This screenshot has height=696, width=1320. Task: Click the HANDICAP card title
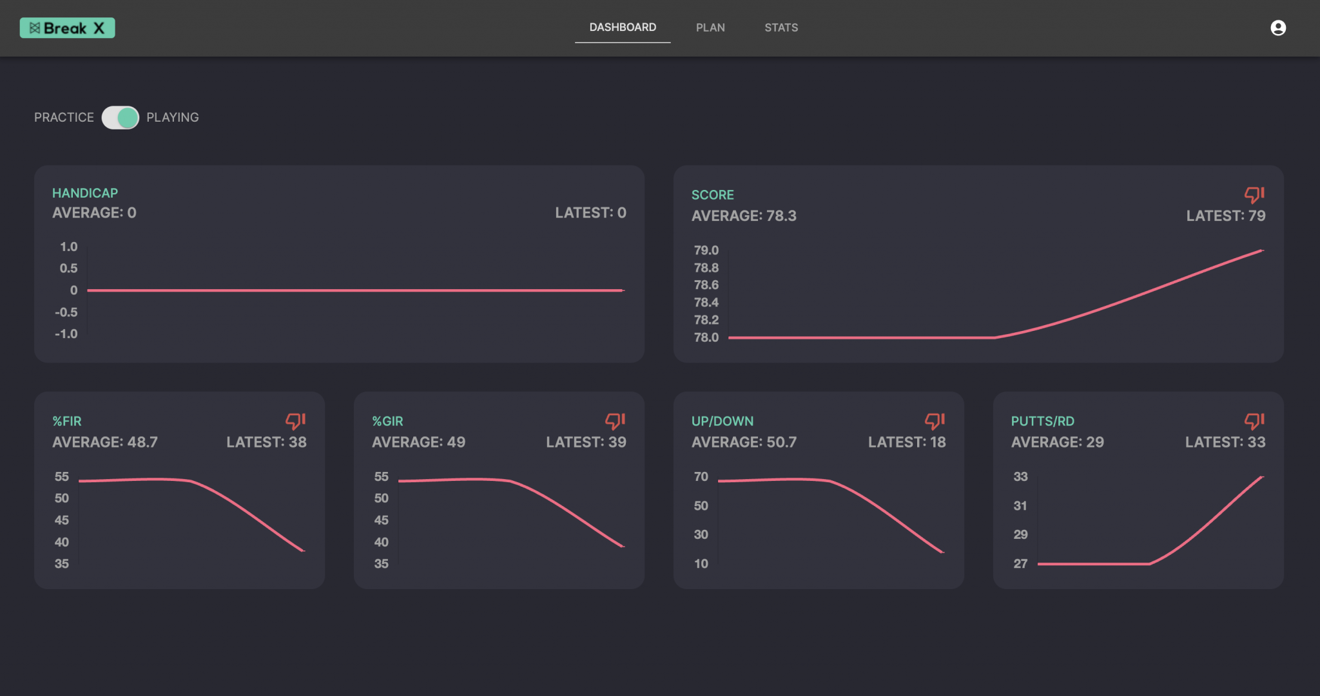(85, 193)
